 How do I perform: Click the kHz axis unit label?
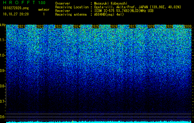[x=3, y=25]
